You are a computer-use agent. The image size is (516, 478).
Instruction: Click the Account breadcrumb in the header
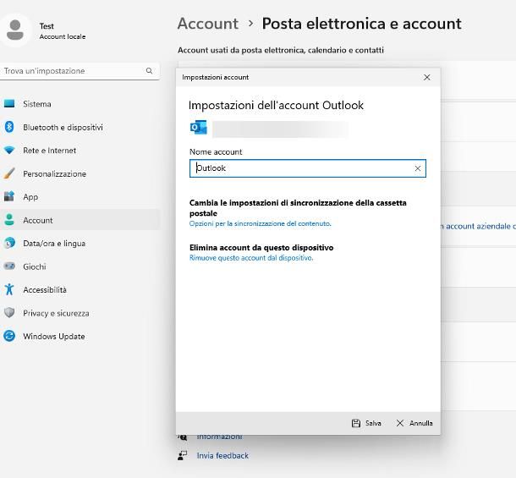point(208,24)
